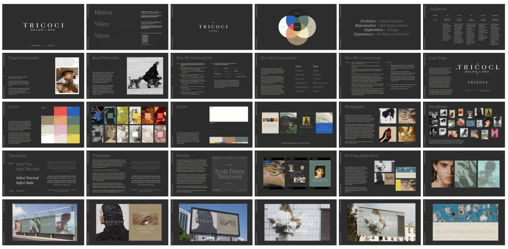Image resolution: width=508 pixels, height=249 pixels.
Task: Open the swimmers Beauty Where You Belong banner
Action: tap(464, 222)
